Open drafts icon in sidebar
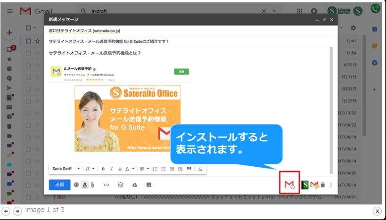386x220 pixels. click(9, 98)
